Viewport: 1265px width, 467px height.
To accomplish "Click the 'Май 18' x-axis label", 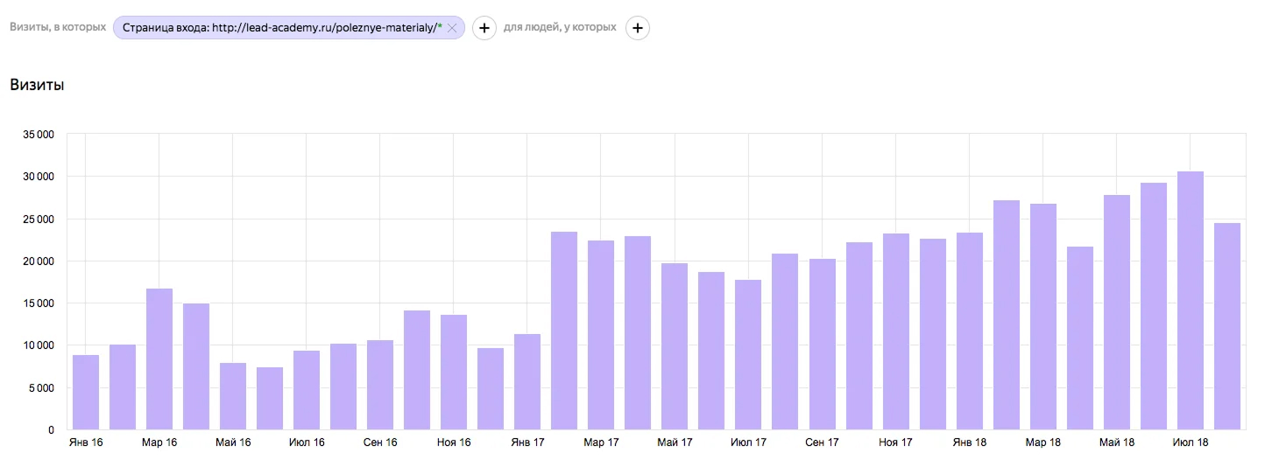I will pos(1117,443).
